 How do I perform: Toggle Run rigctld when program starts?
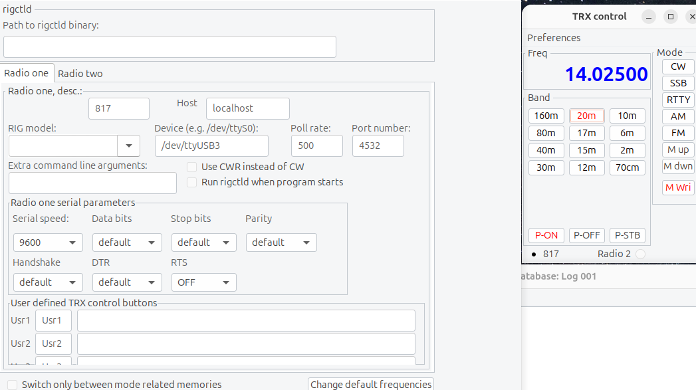pyautogui.click(x=192, y=182)
